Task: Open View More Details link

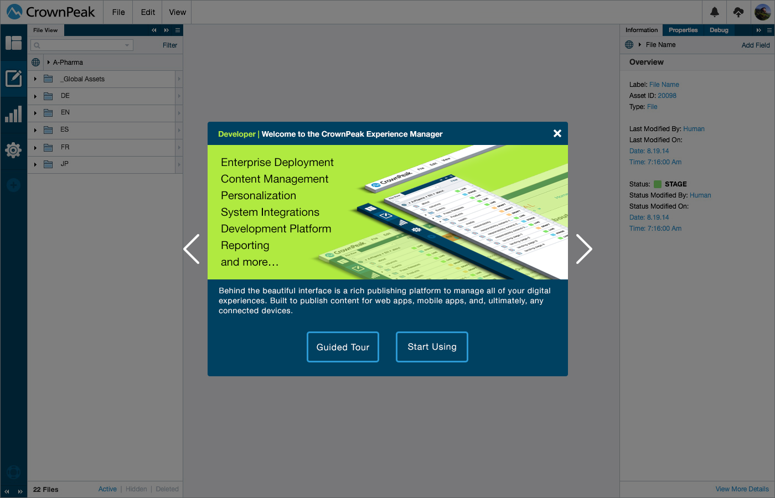Action: [x=742, y=489]
